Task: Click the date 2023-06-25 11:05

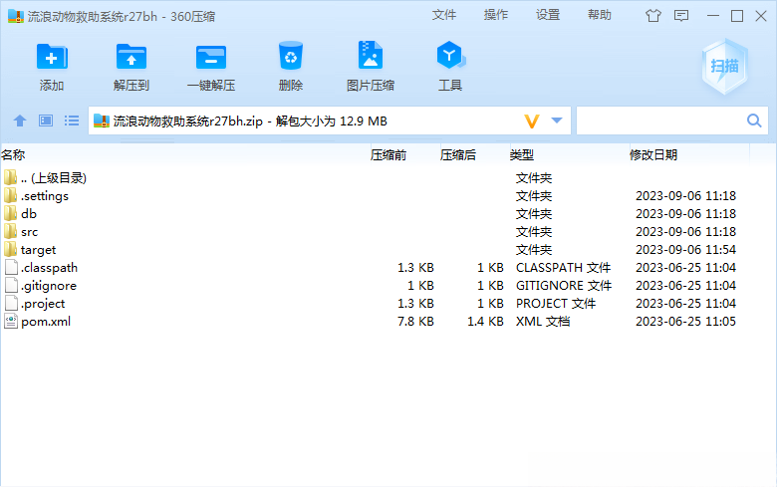Action: pos(685,321)
